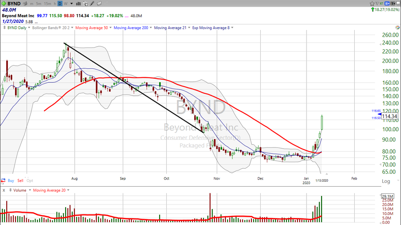Viewport: 401px width, 225px height.
Task: Click the +19.02% percent change
Action: (x=115, y=16)
